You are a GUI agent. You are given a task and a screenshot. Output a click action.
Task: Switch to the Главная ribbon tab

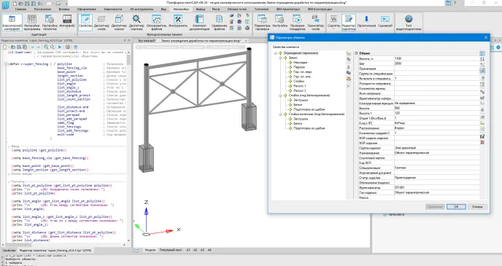coord(21,9)
